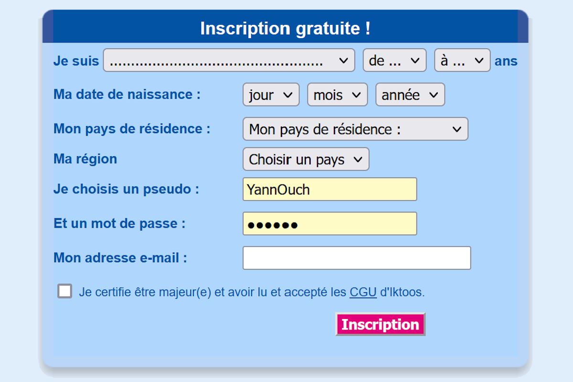Screen dimensions: 573x382
Task: Open the "à ..." maximum age dropdown
Action: click(461, 60)
